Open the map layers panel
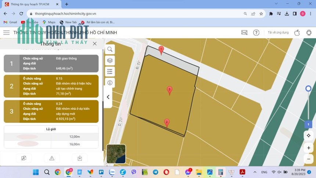The width and height of the screenshot is (316, 178). click(110, 60)
